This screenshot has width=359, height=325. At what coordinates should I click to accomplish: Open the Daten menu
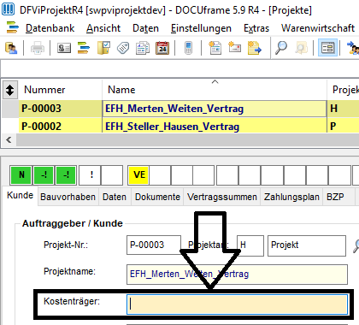point(145,28)
